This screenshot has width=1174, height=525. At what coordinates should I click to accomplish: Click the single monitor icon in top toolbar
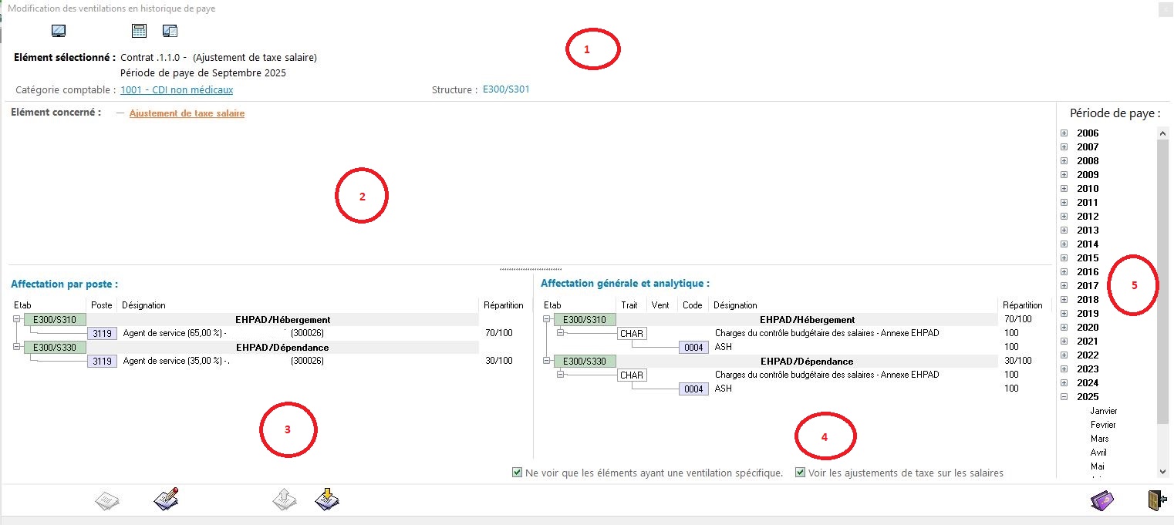58,31
